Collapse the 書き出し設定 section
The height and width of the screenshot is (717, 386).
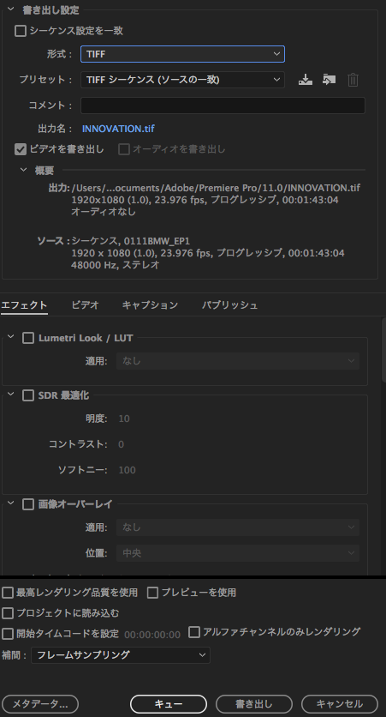11,9
